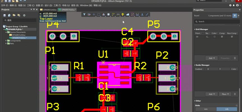Select the place dimension tool
Screen dimensions: 242x112
tap(137, 15)
